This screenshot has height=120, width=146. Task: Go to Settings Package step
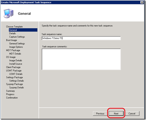click(14, 77)
